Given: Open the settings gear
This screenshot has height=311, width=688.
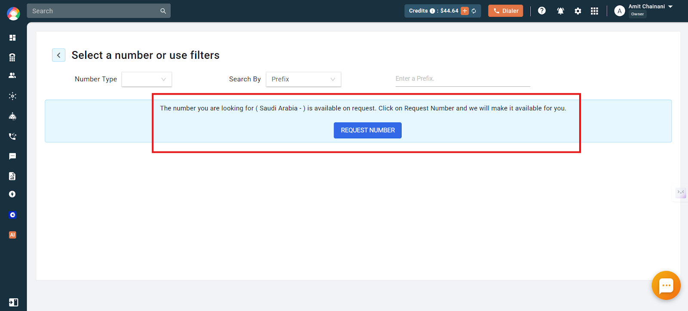Looking at the screenshot, I should (x=578, y=11).
